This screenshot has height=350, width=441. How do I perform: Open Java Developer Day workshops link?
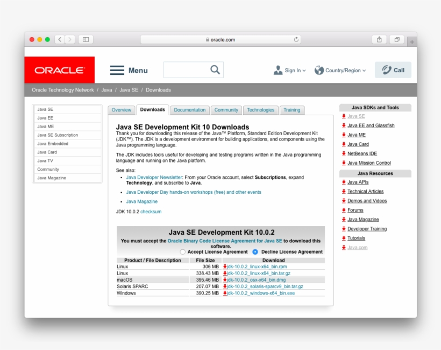point(194,192)
